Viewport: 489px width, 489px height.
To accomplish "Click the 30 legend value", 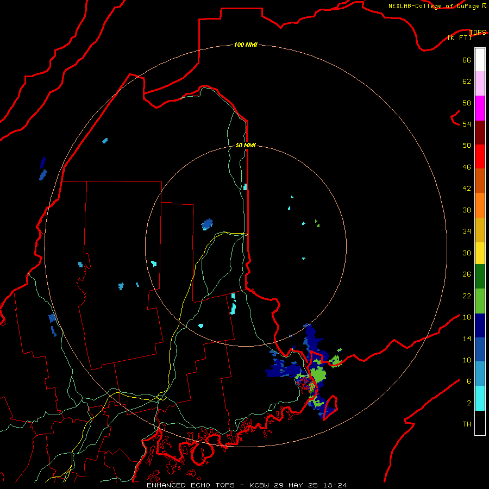I will tap(467, 253).
